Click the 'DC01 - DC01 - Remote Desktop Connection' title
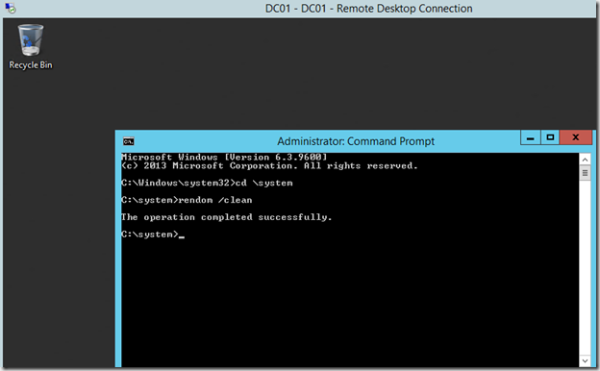This screenshot has height=371, width=600. (368, 9)
